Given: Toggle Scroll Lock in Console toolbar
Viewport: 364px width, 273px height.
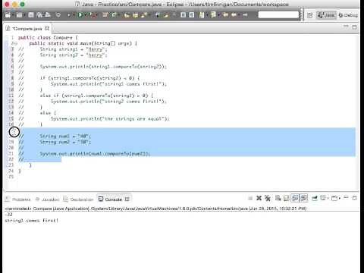Looking at the screenshot, I should pos(287,198).
